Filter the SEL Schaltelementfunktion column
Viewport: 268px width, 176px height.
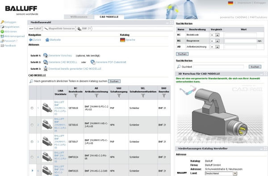click(143, 96)
